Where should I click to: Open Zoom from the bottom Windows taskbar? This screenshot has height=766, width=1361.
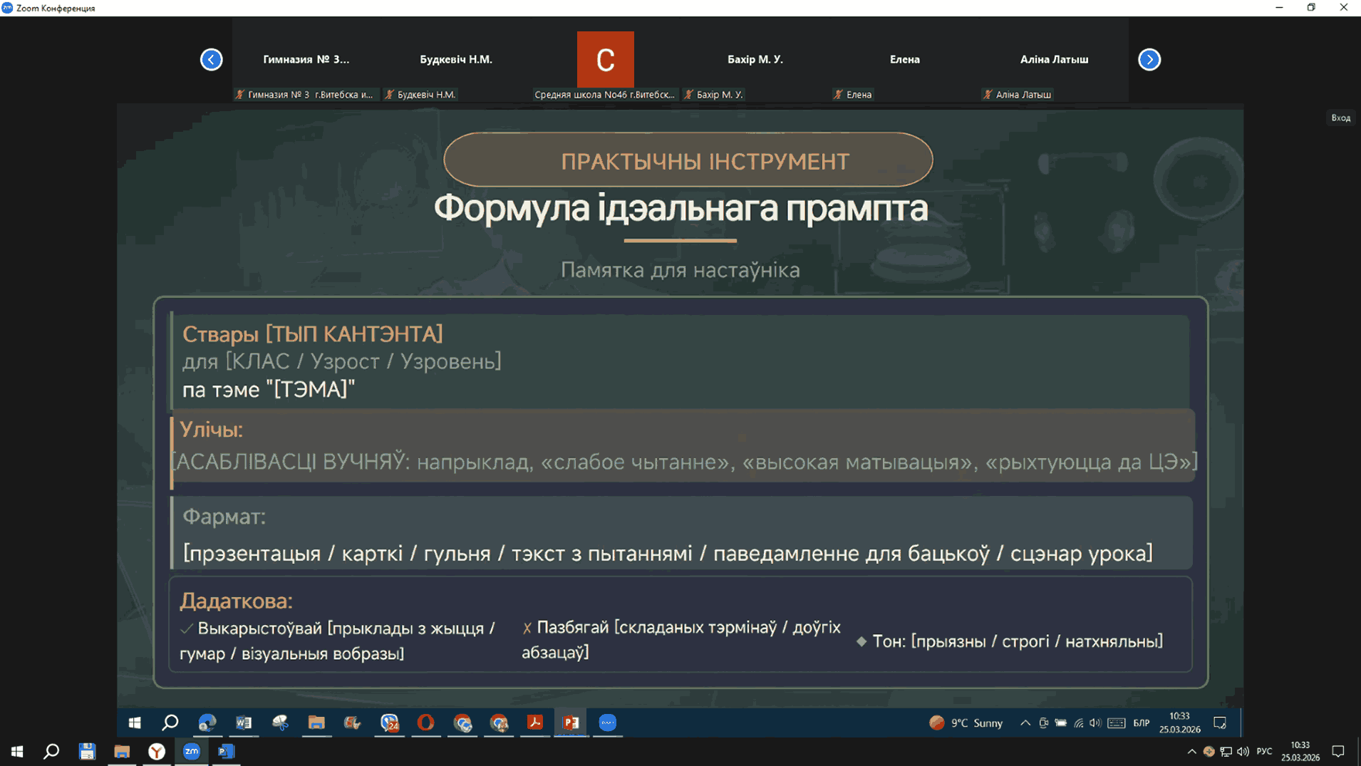click(x=192, y=751)
